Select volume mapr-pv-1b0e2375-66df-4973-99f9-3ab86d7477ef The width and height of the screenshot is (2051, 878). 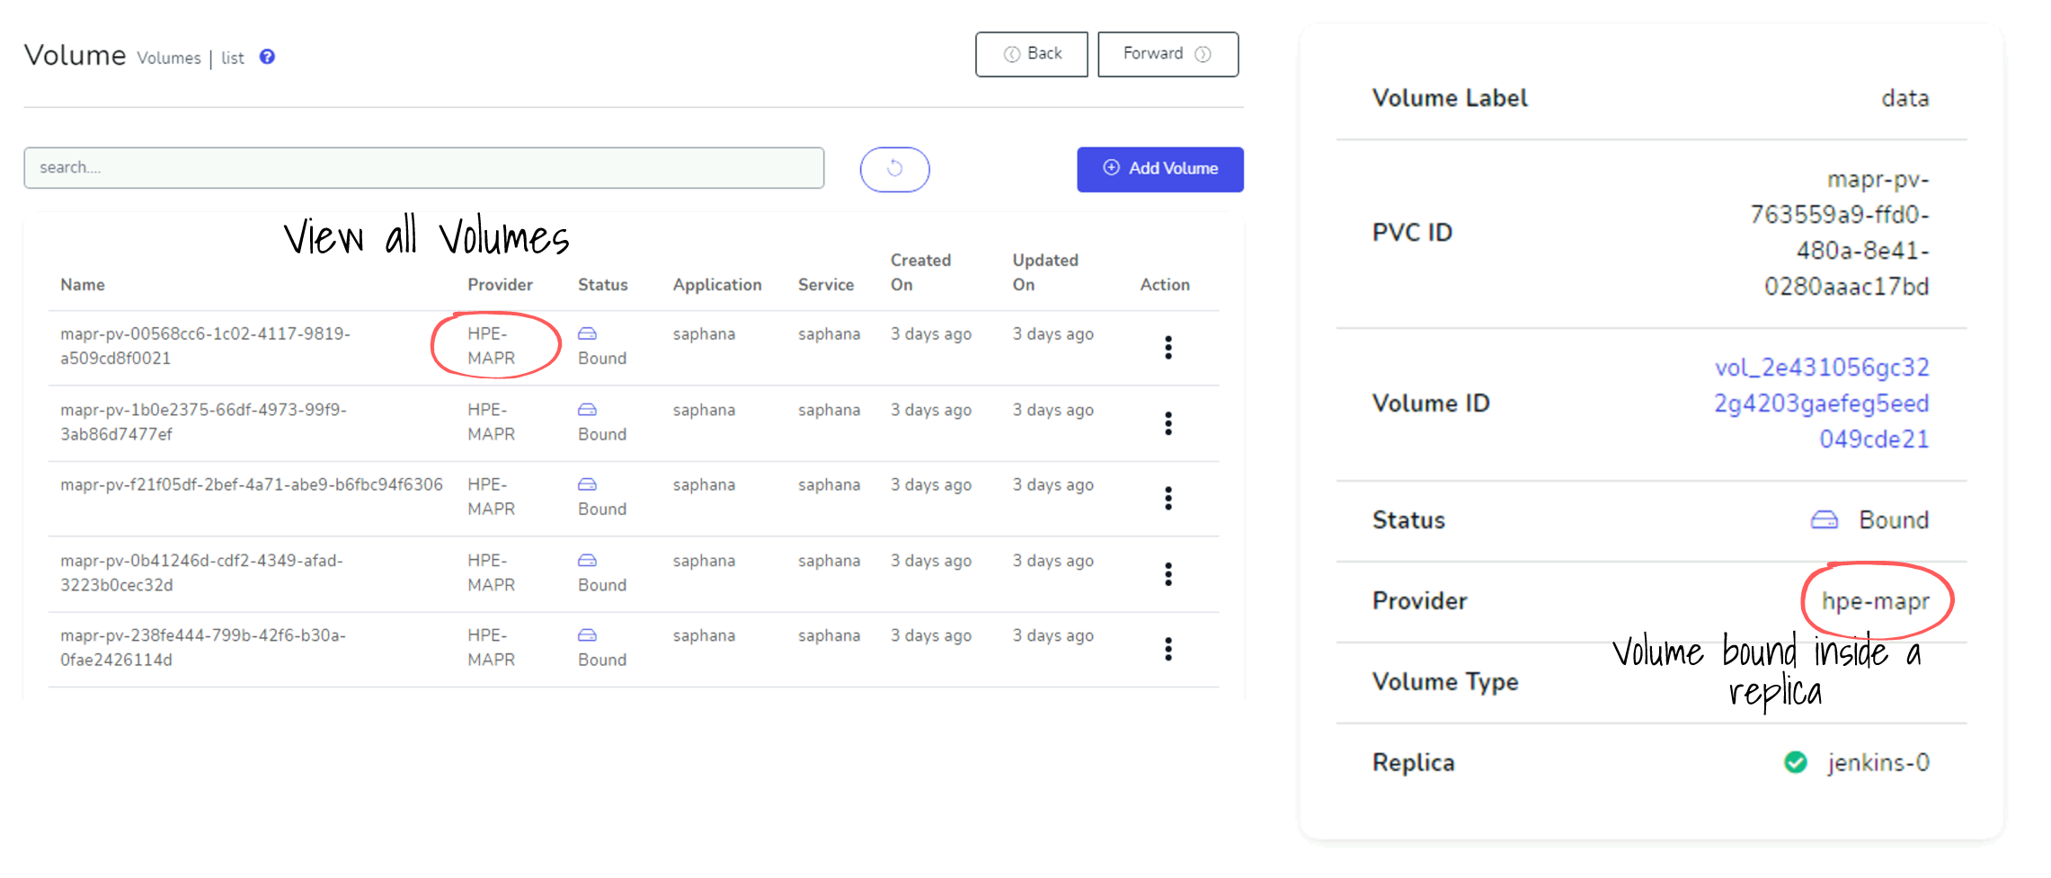click(x=203, y=421)
